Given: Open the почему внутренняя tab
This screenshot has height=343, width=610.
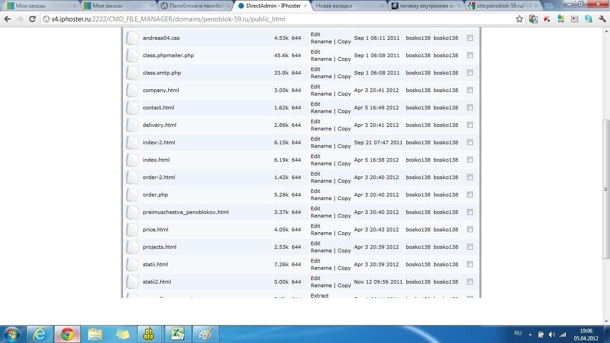Looking at the screenshot, I should coord(425,6).
